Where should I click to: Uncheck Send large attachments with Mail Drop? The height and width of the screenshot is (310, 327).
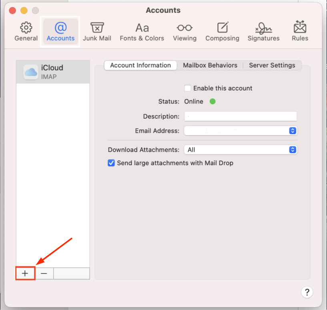(111, 163)
